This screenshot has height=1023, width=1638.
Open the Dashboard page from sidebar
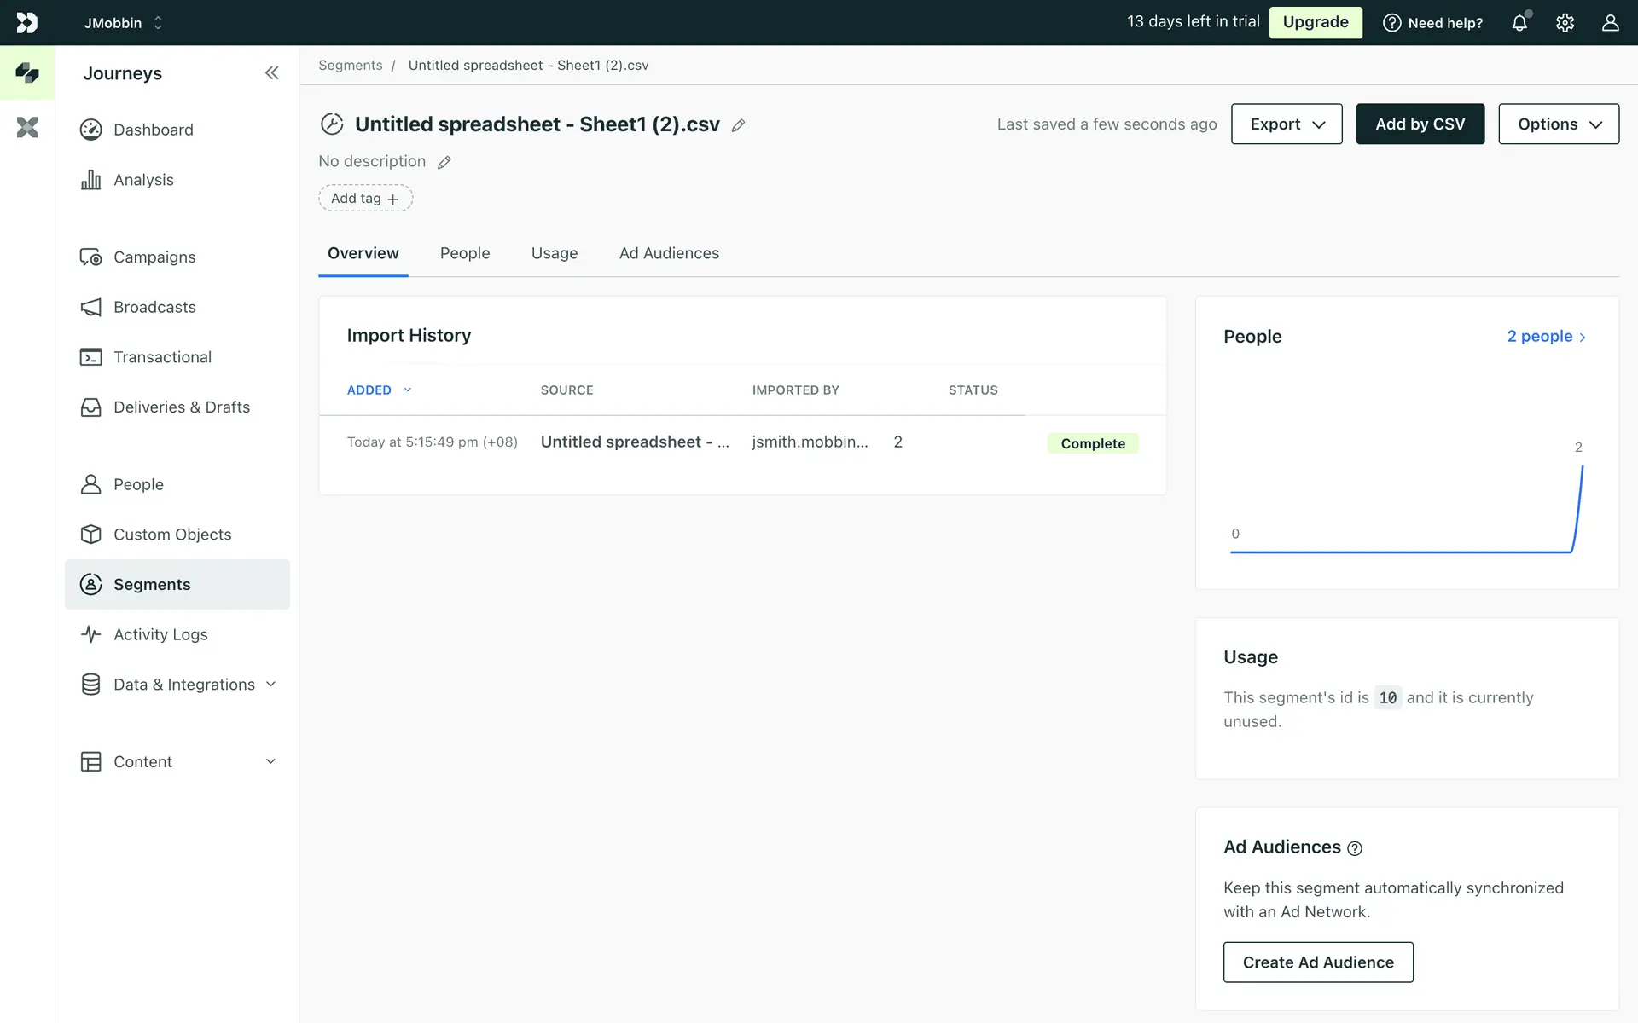point(153,130)
